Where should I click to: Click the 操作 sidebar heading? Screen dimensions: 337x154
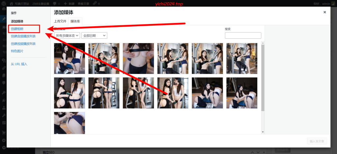coord(14,13)
